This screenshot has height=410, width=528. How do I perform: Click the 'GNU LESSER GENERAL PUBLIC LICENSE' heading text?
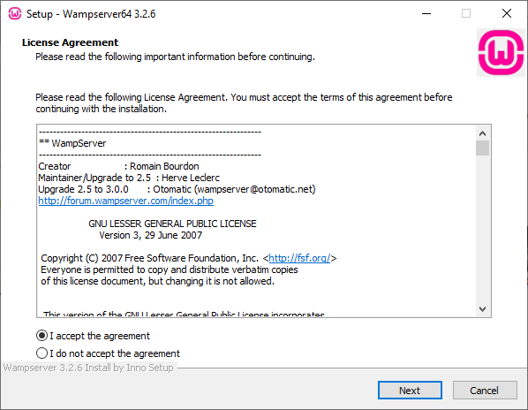(172, 224)
